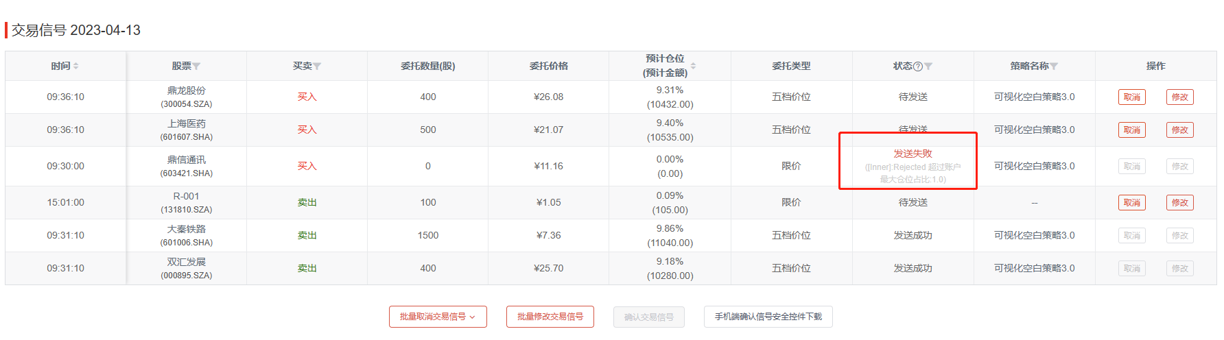Sort by 预计仓位 column arrows
Image resolution: width=1224 pixels, height=340 pixels.
[693, 66]
